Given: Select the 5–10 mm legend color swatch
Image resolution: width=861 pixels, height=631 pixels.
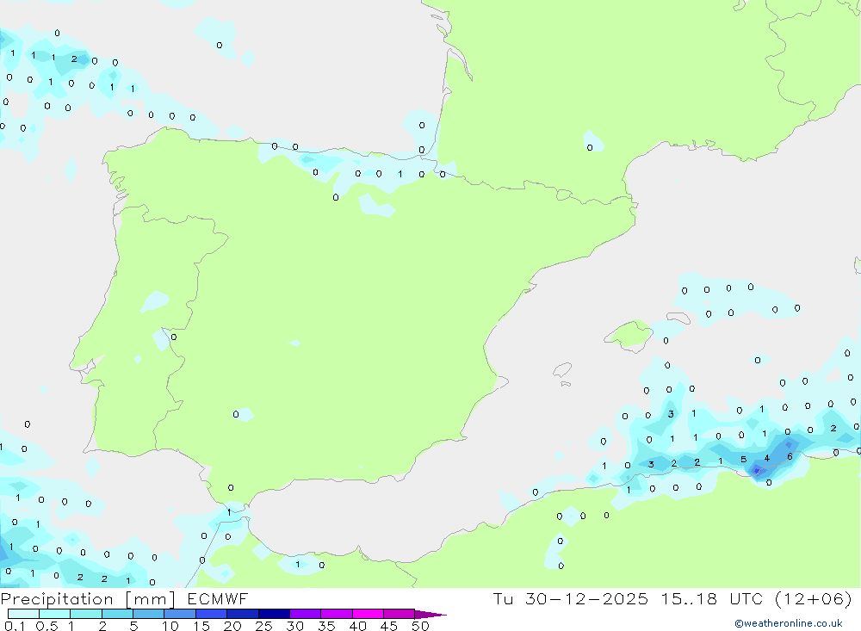Looking at the screenshot, I should tap(149, 614).
